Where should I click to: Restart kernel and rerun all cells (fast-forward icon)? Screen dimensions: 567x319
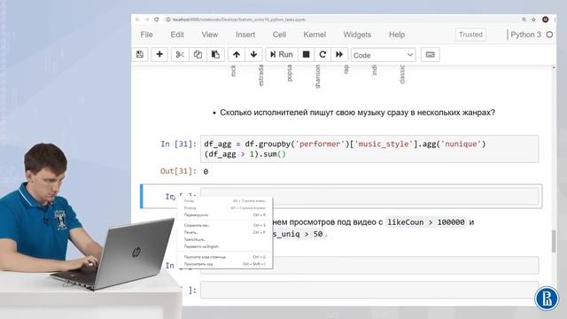click(x=339, y=55)
